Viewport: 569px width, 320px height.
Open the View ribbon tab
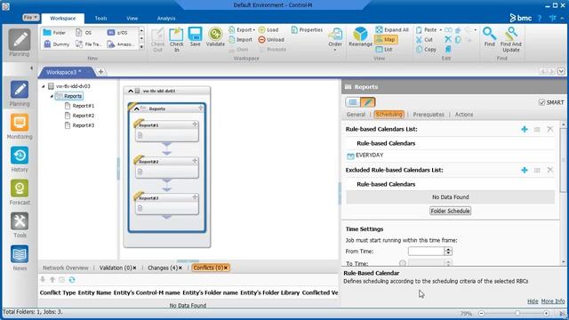pyautogui.click(x=132, y=18)
